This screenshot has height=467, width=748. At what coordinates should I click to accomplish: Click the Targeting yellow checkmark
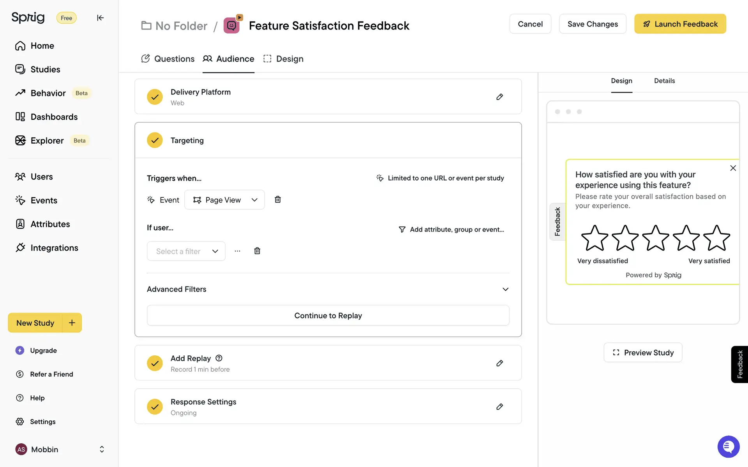[x=155, y=140]
